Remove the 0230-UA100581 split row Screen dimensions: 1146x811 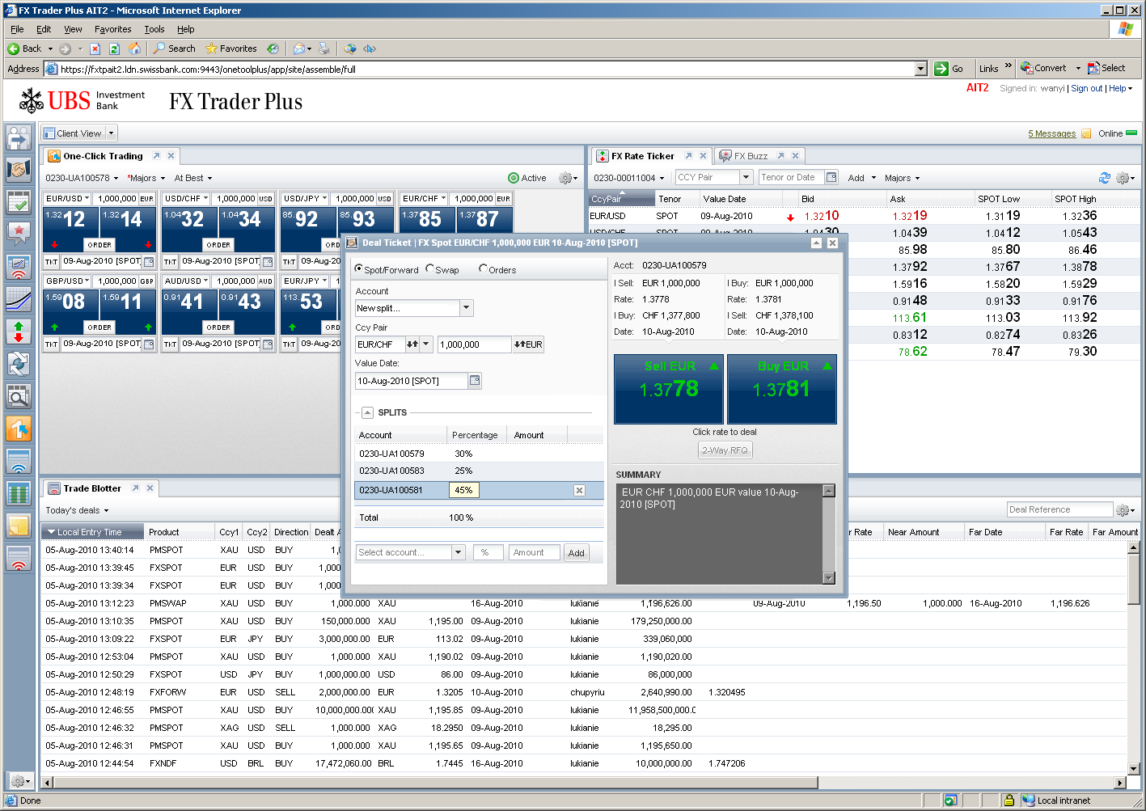tap(579, 490)
